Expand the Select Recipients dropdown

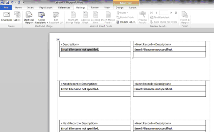(42, 18)
